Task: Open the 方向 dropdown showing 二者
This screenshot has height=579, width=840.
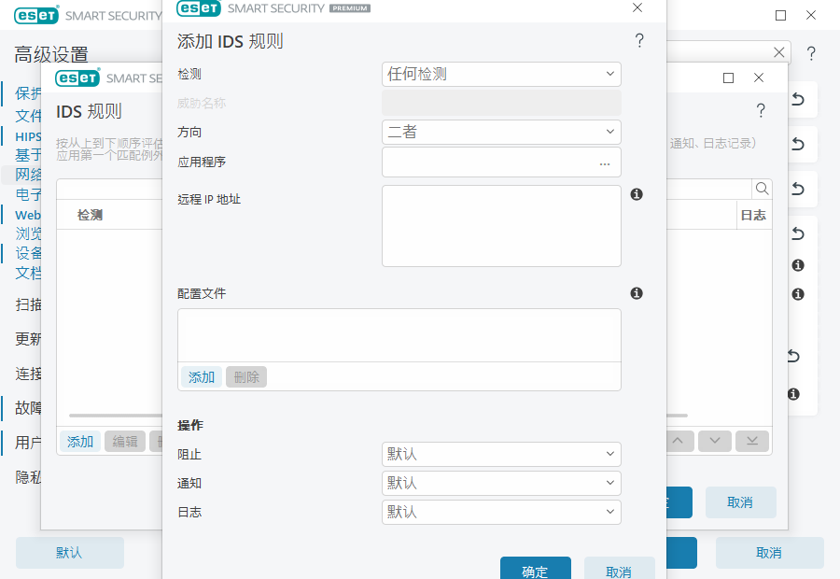Action: (501, 132)
